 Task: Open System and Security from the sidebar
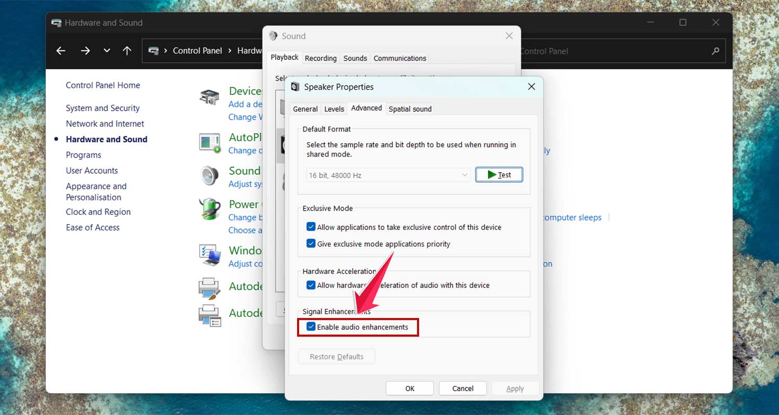pos(102,108)
